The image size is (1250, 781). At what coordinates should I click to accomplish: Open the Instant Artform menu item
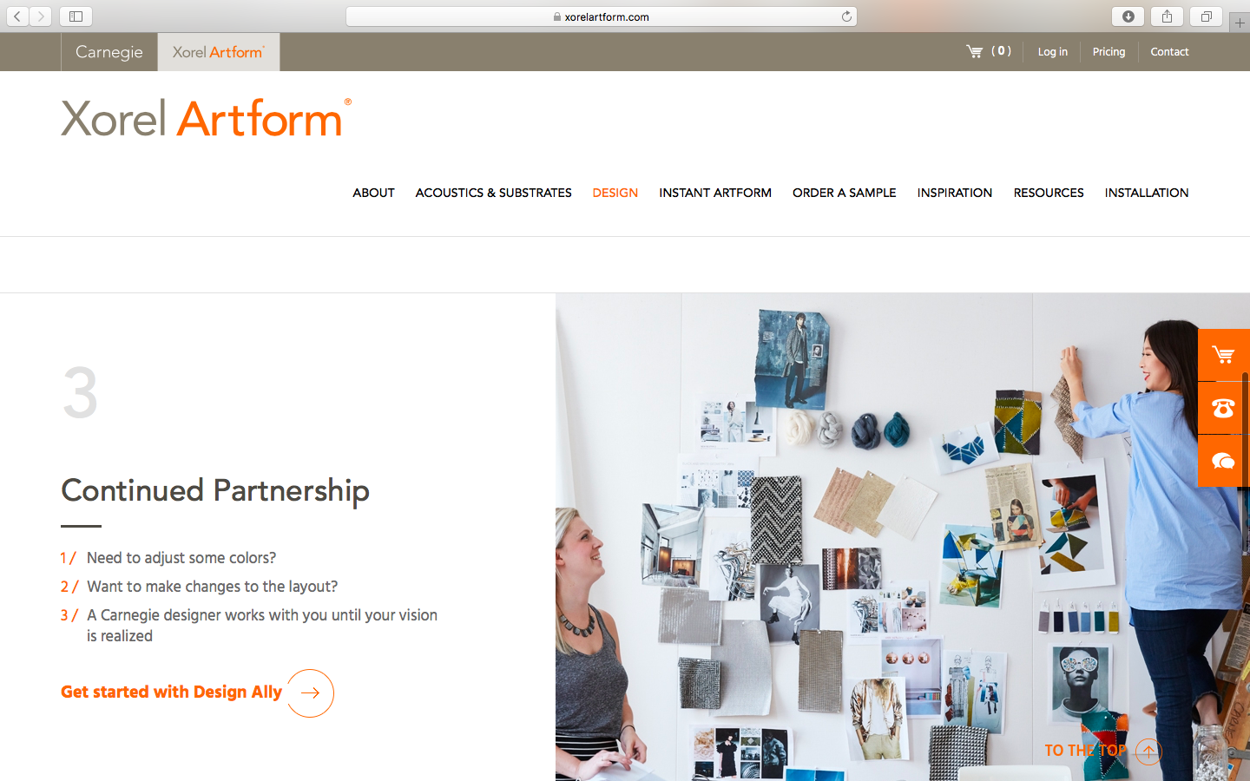(x=715, y=193)
